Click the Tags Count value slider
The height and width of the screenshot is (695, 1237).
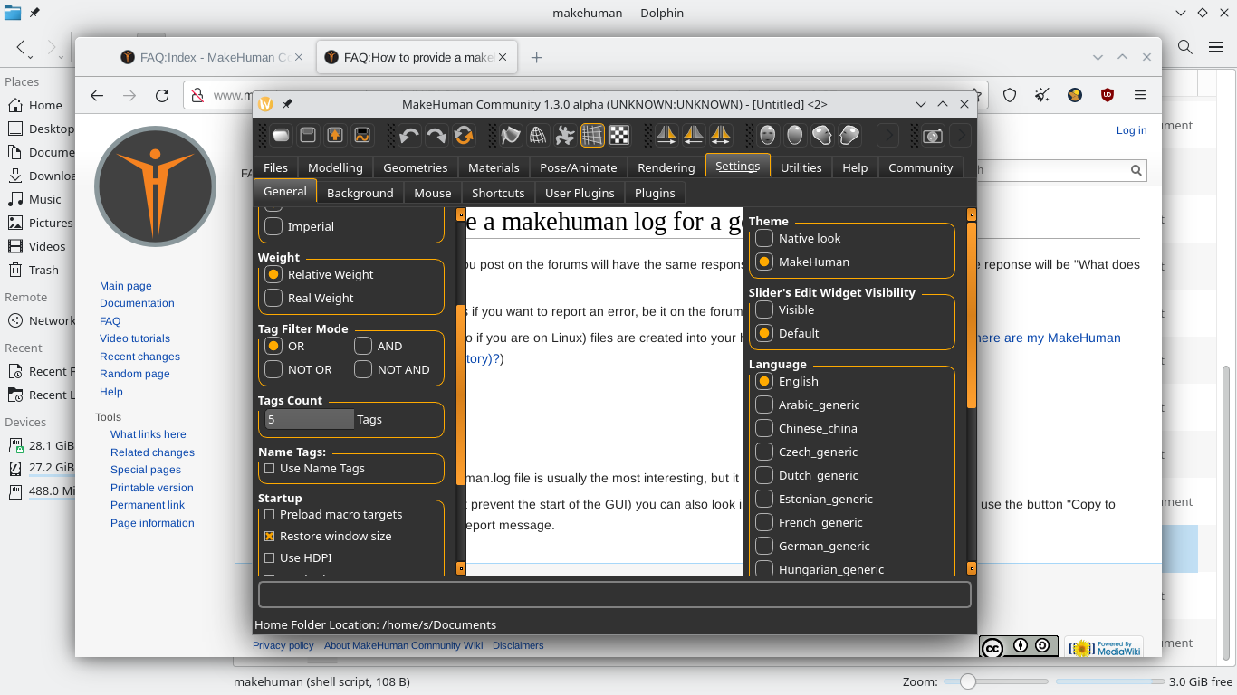coord(310,419)
